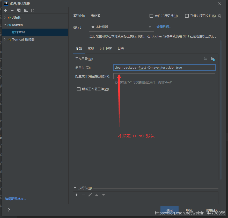
Task: Copy the selected configuration
Action: [x=19, y=10]
